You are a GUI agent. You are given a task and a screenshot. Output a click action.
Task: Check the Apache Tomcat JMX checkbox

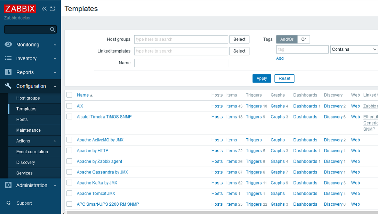pos(70,193)
